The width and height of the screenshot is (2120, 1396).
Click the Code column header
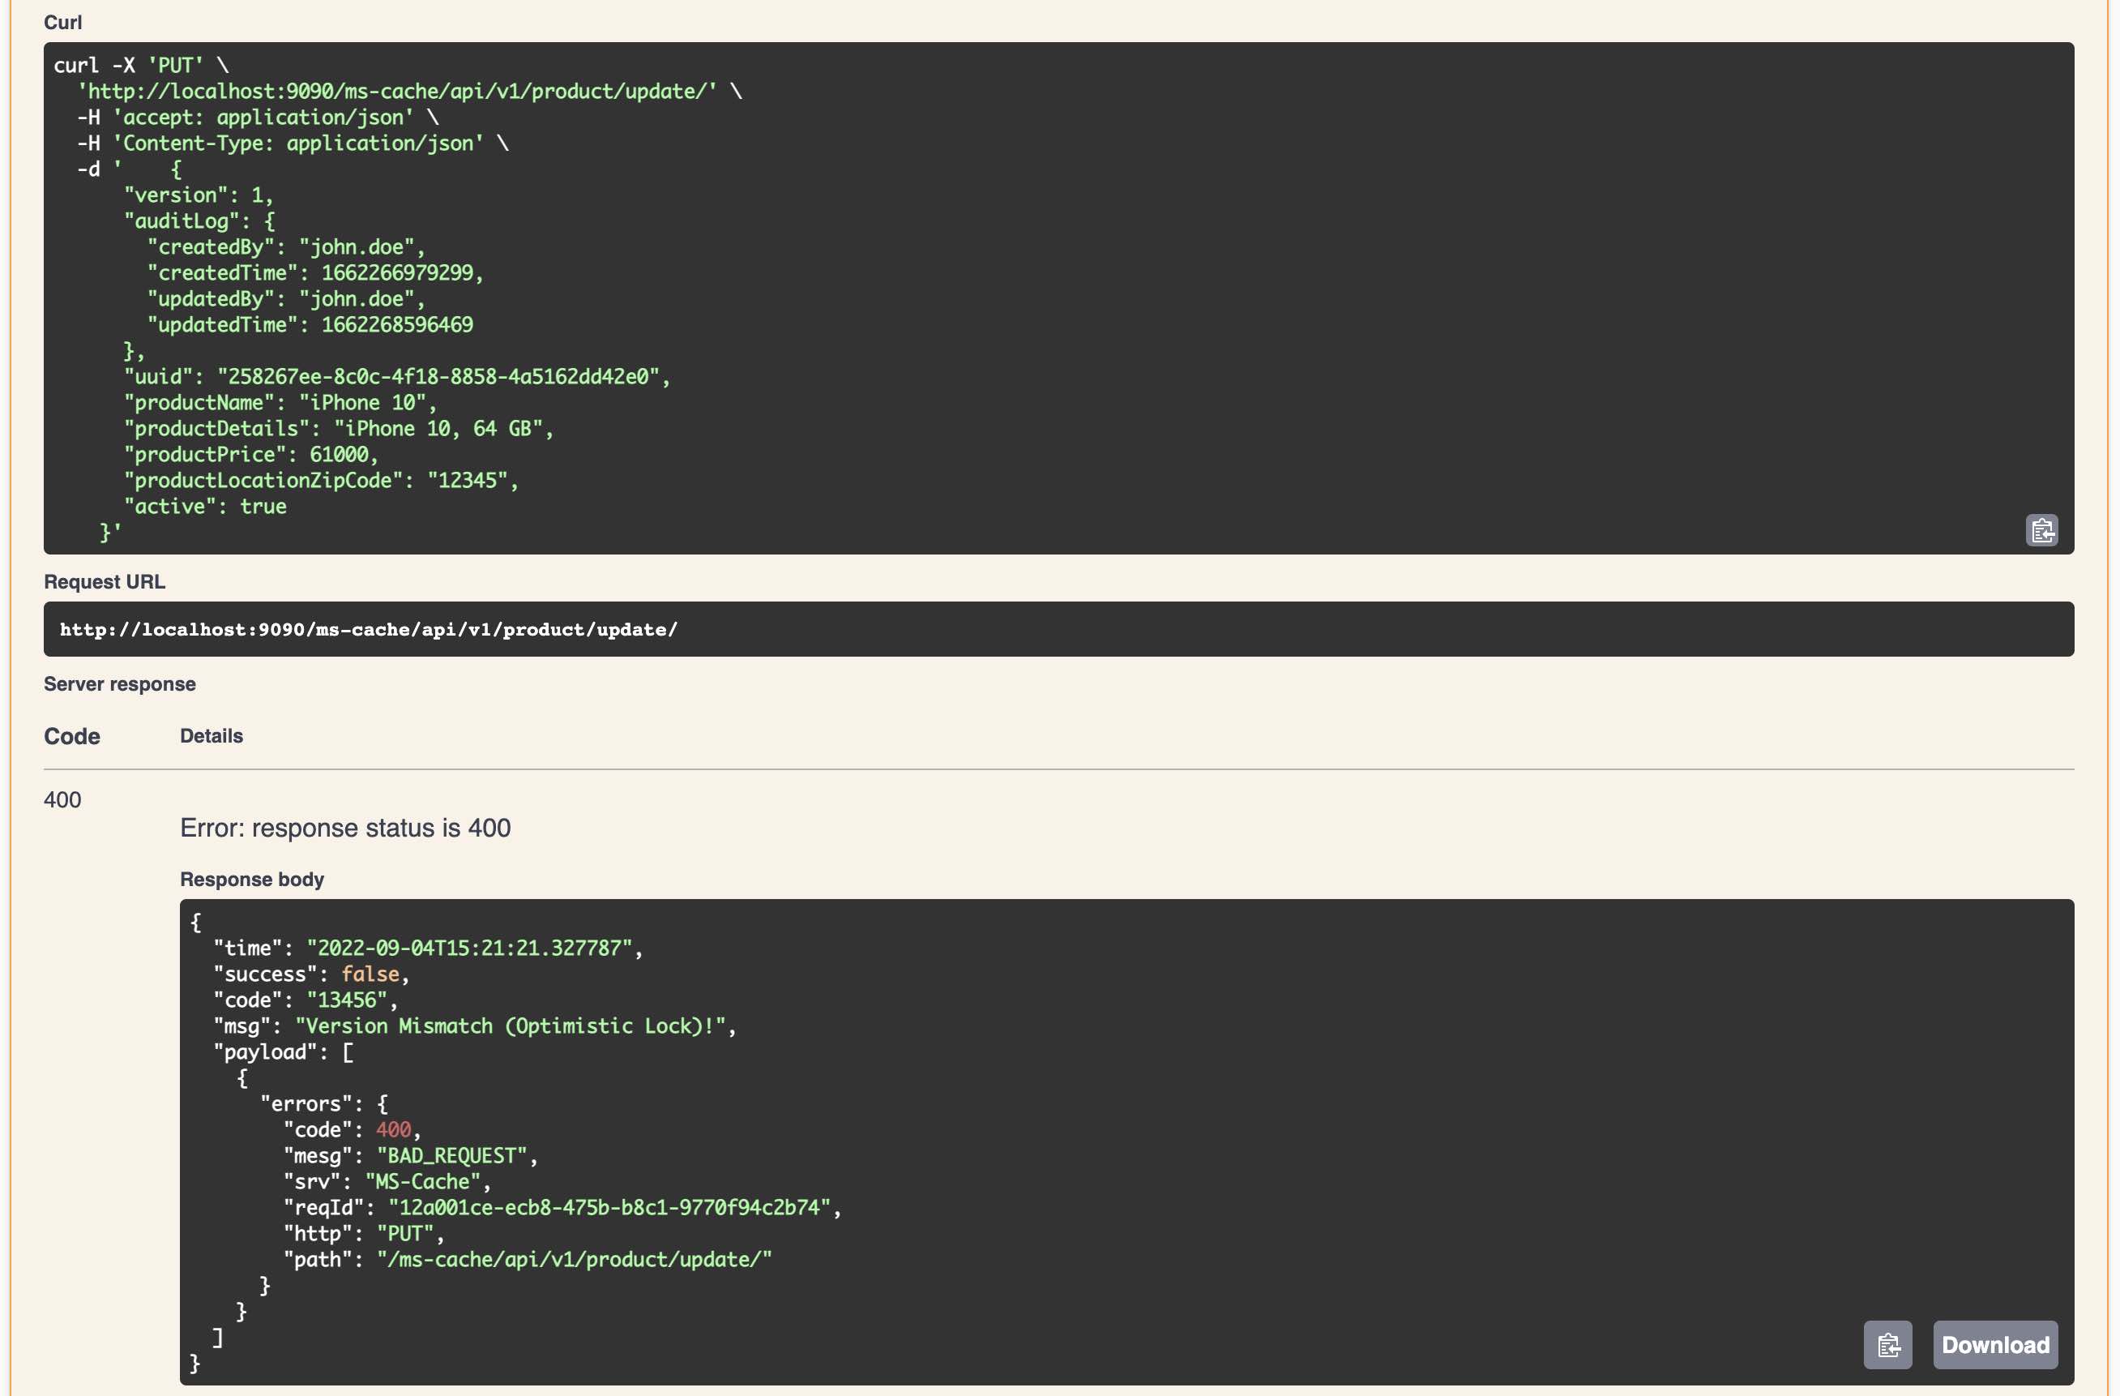click(71, 737)
